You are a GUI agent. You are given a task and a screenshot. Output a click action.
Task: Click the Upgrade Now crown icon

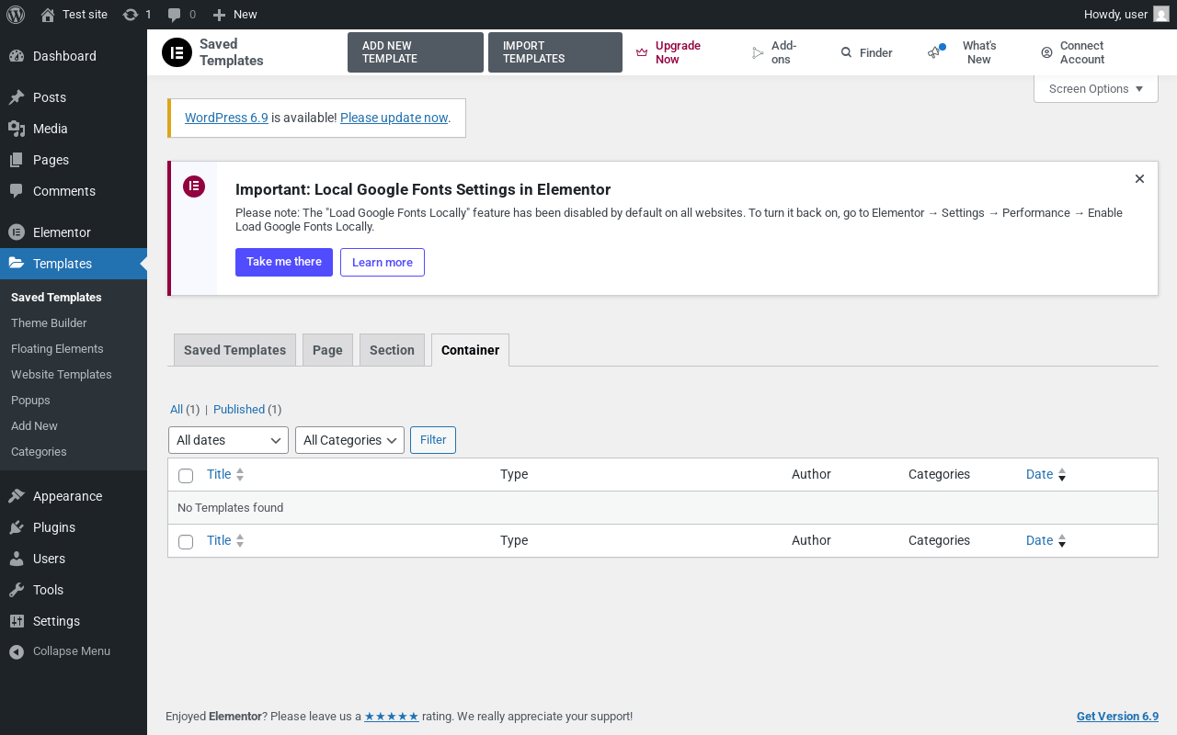point(642,52)
